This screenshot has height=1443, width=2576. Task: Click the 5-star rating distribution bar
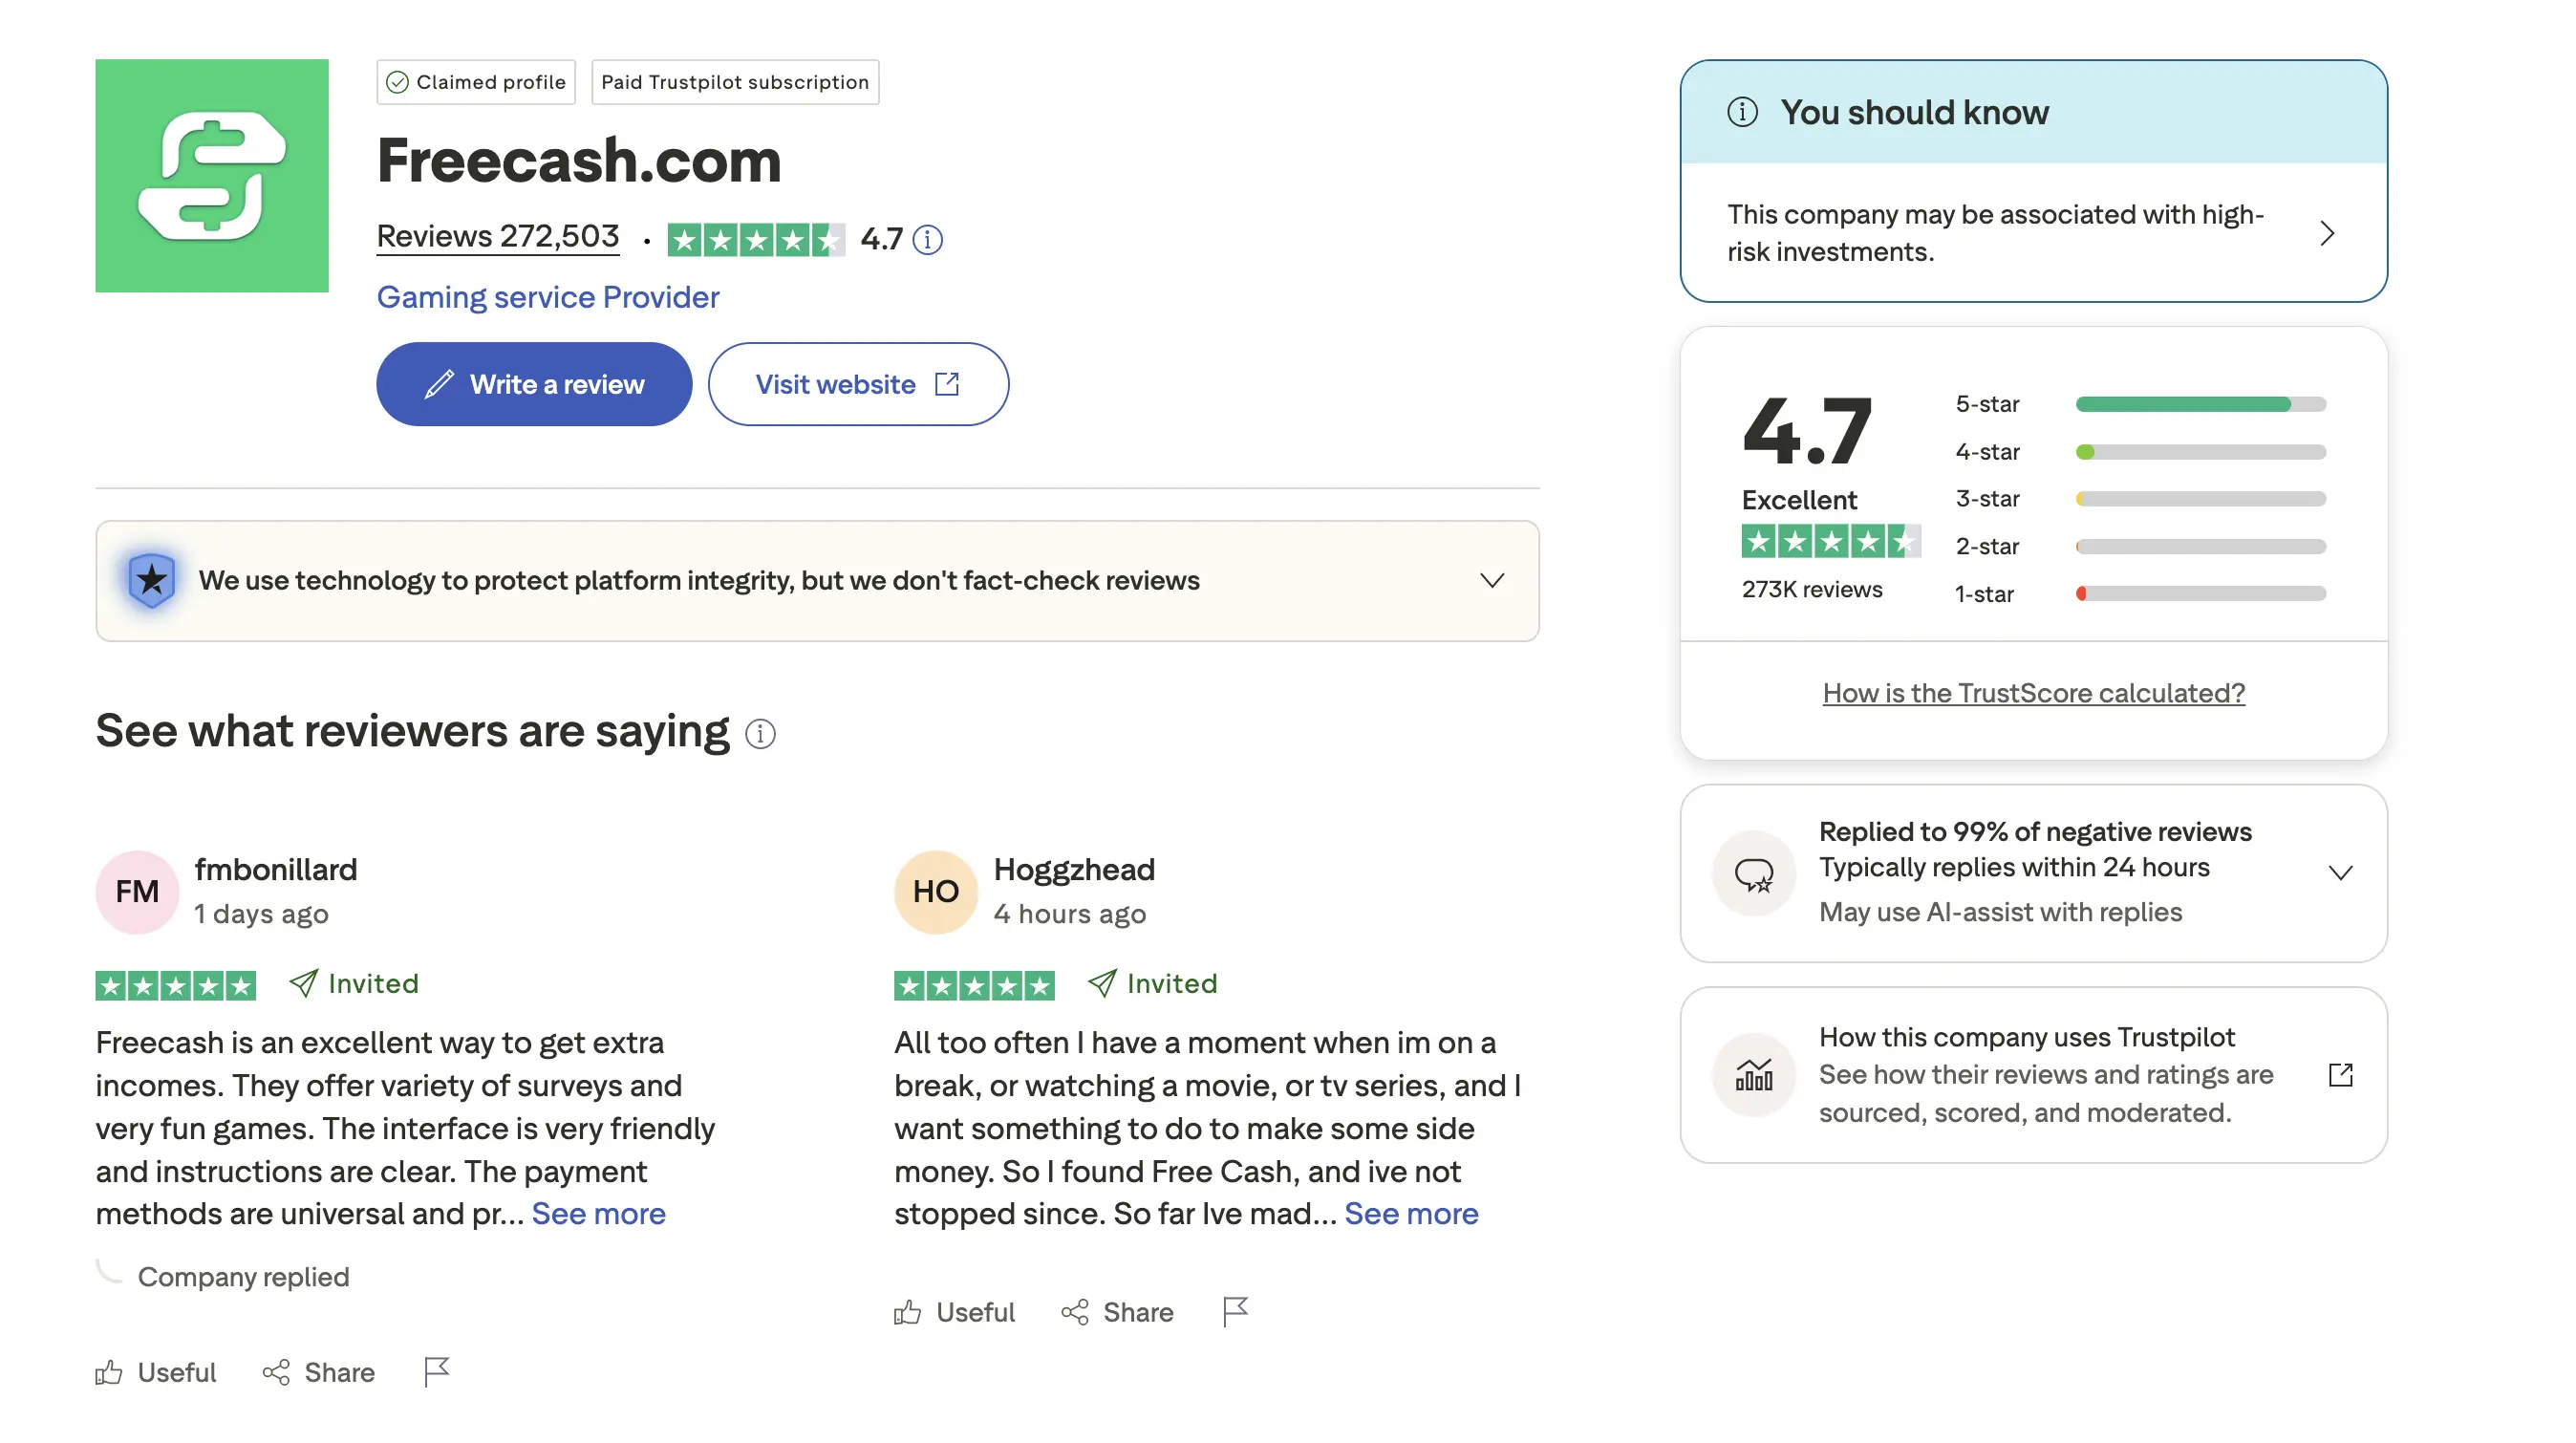pyautogui.click(x=2198, y=404)
